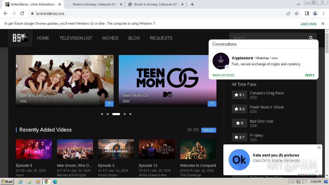
Task: Open the tab search dropdown arrow
Action: [x=298, y=4]
